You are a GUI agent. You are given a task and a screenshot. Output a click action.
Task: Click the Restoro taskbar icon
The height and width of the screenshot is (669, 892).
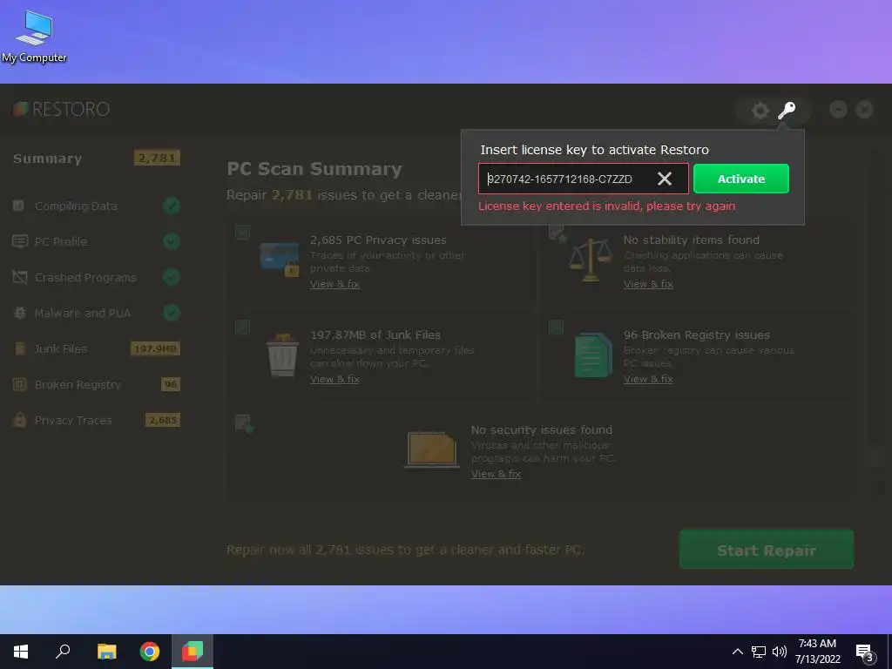193,652
